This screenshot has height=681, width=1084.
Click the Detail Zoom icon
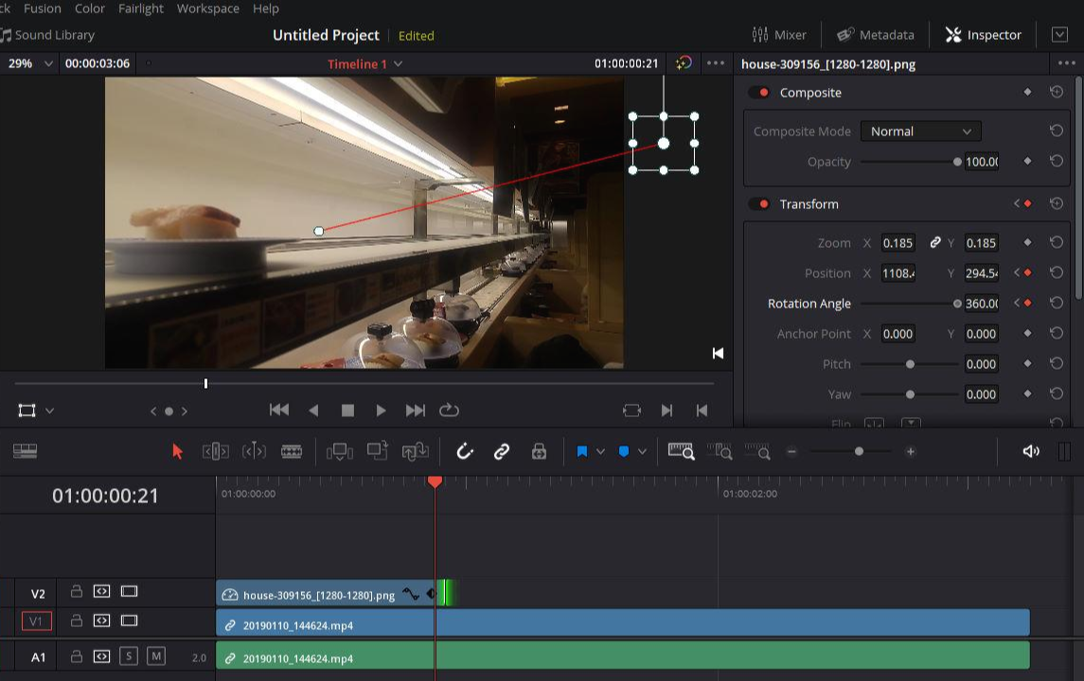point(719,452)
